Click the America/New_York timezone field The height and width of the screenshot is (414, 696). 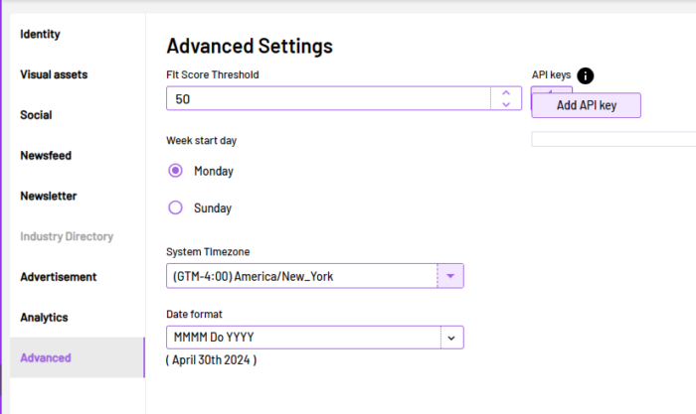[x=302, y=276]
